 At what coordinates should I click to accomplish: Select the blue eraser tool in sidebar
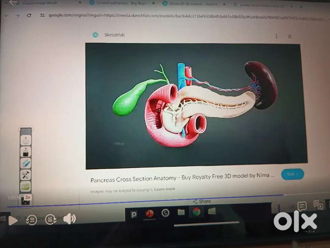(x=25, y=163)
